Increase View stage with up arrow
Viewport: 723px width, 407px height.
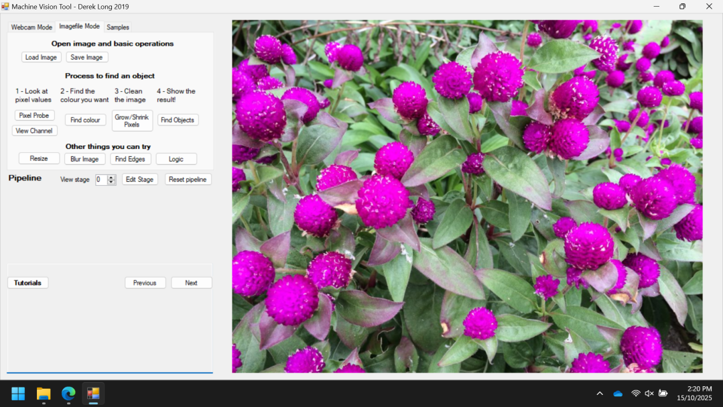(112, 177)
